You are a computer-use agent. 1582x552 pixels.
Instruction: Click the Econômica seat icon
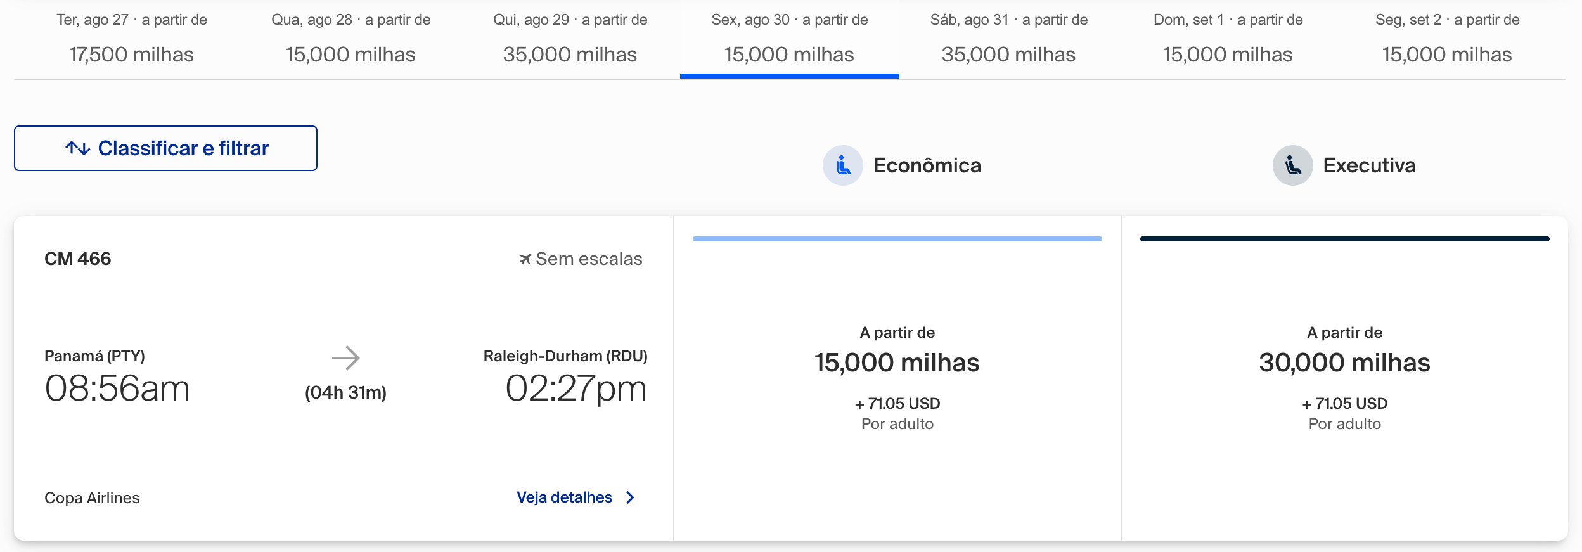(842, 165)
